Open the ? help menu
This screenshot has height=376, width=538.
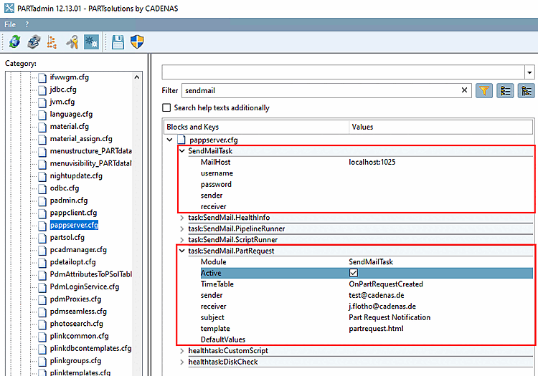[27, 24]
